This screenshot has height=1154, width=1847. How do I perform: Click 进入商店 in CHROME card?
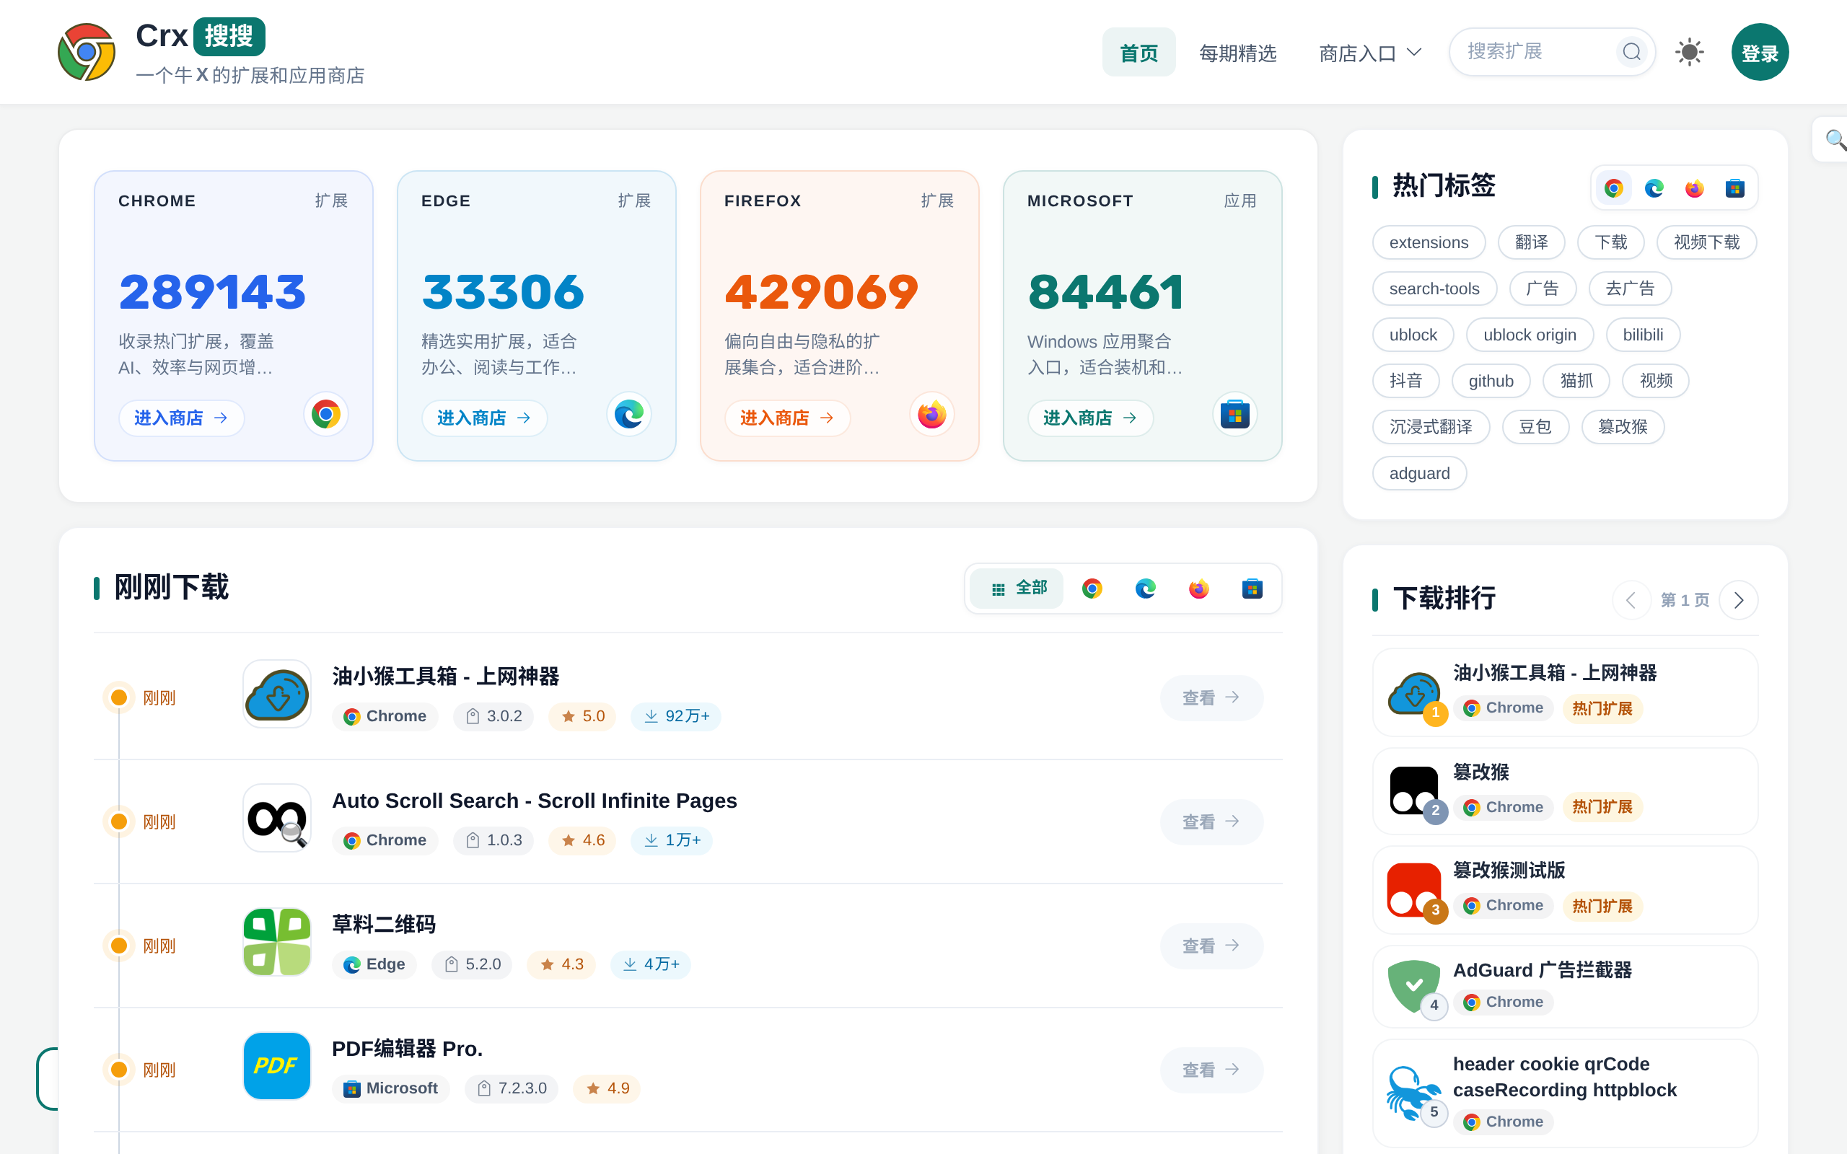[x=181, y=418]
